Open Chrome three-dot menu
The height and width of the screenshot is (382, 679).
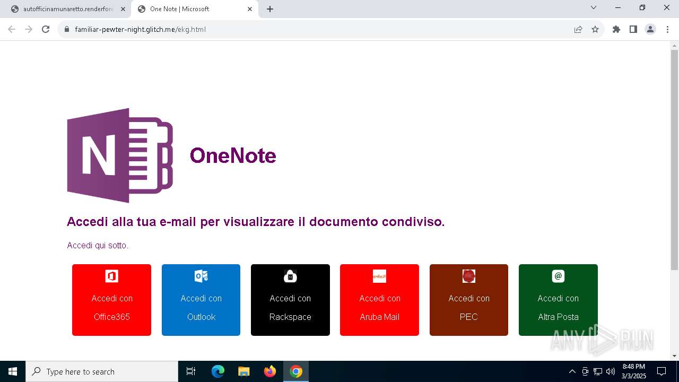tap(667, 29)
